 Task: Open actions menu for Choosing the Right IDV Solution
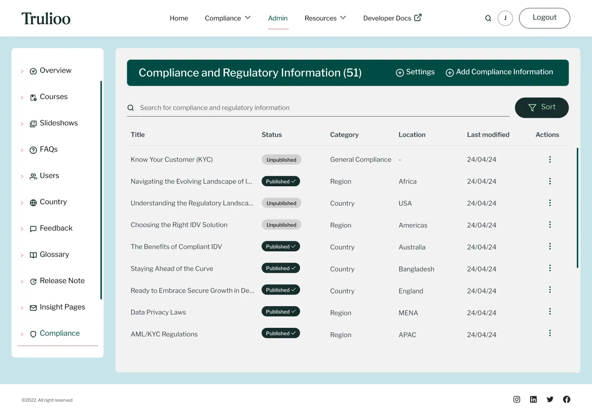[x=550, y=225]
